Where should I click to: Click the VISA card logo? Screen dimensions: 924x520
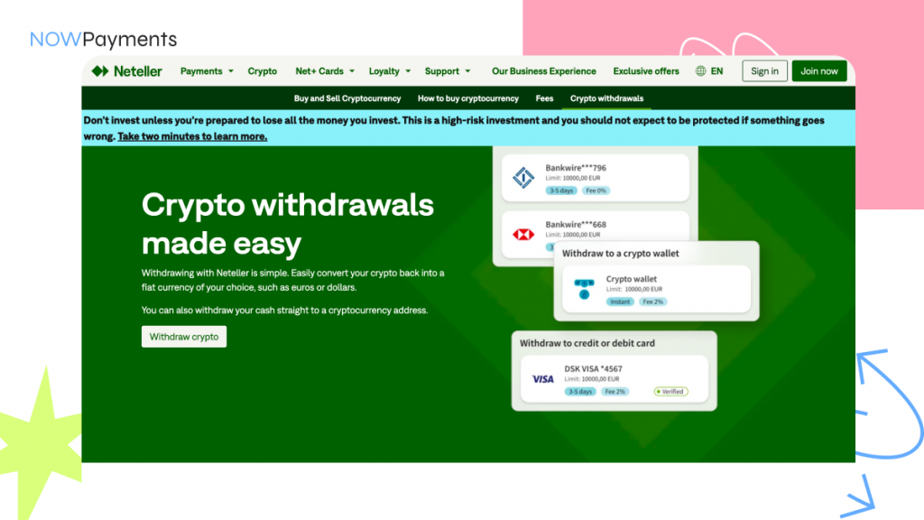tap(542, 379)
